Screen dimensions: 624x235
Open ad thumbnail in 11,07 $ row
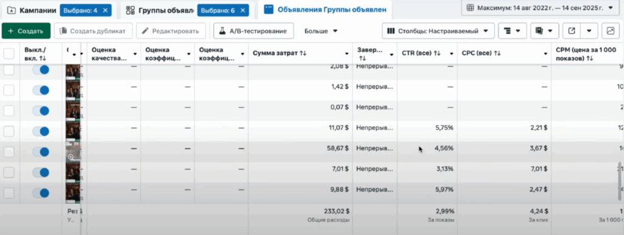coord(73,132)
